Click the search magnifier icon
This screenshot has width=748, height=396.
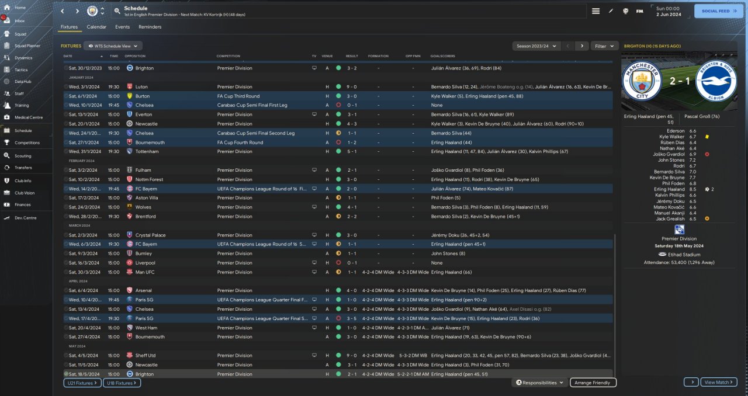pyautogui.click(x=117, y=11)
